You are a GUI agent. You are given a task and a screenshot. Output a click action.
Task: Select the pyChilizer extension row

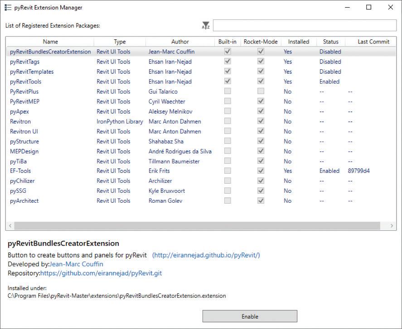click(201, 181)
